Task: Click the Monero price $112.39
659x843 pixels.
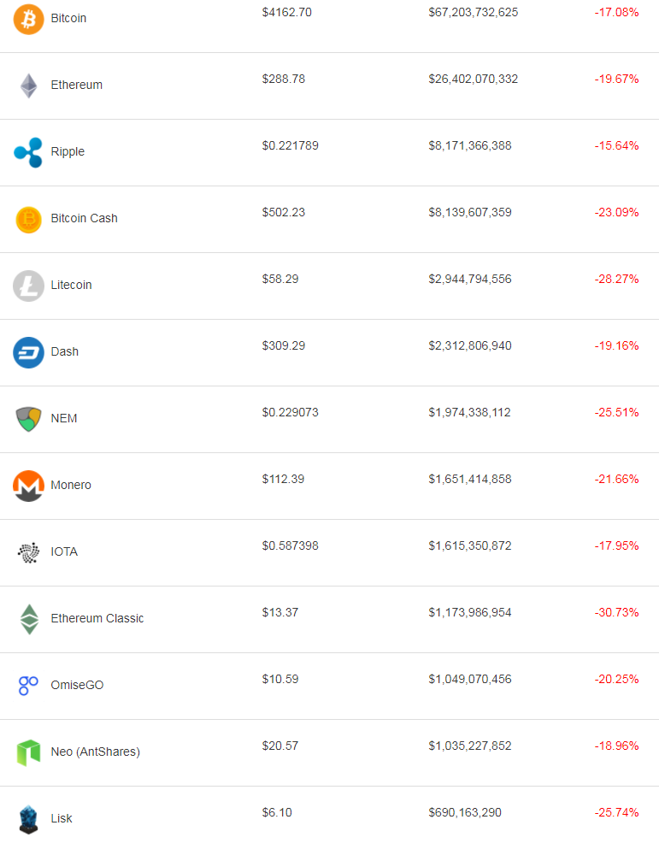Action: pos(283,479)
